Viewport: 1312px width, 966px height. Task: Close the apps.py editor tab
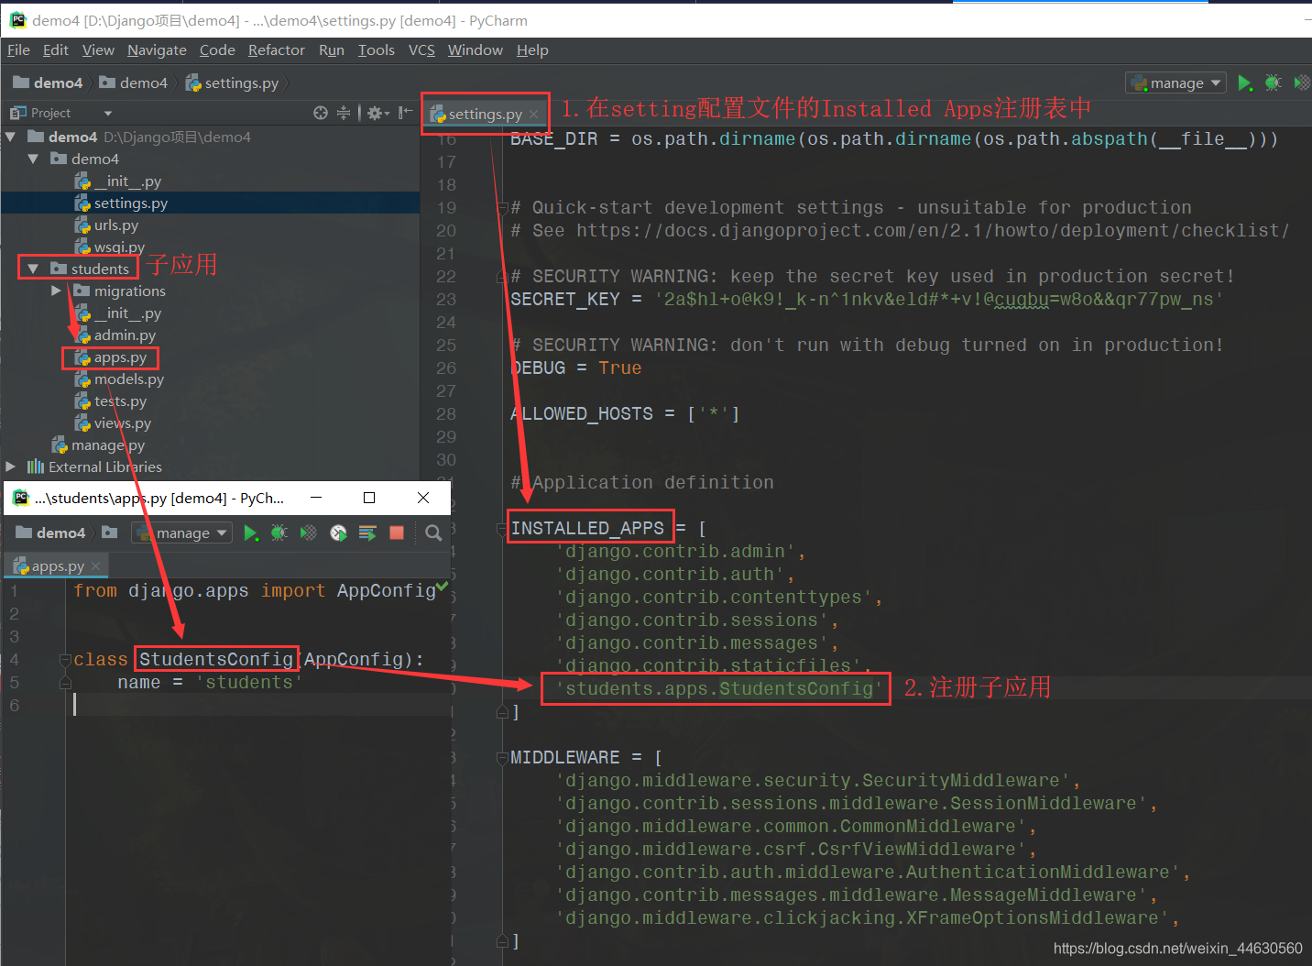95,566
